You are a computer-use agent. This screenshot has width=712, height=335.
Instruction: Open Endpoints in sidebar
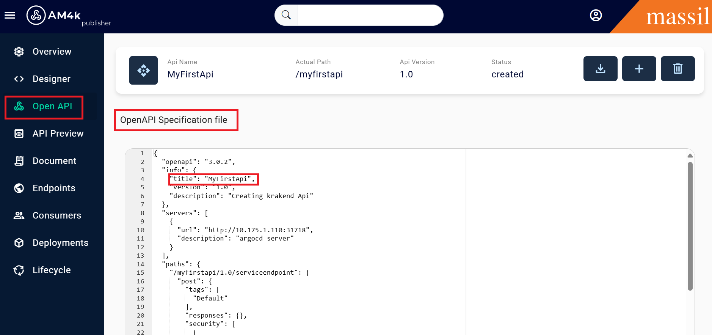point(54,188)
